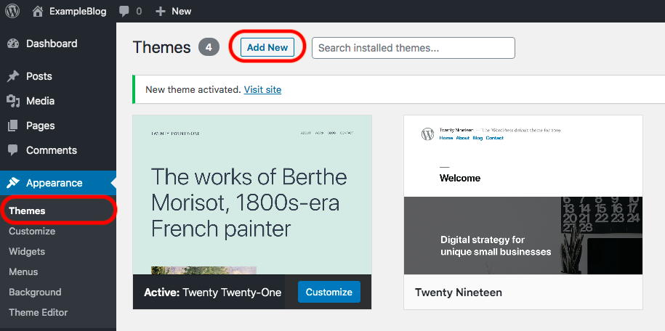Image resolution: width=665 pixels, height=331 pixels.
Task: Click the comment count 0 in admin bar
Action: (x=139, y=12)
